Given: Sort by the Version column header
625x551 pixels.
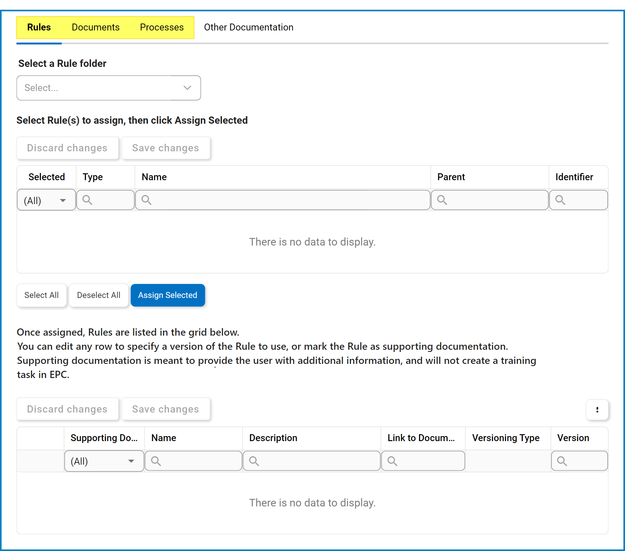Looking at the screenshot, I should pos(579,438).
